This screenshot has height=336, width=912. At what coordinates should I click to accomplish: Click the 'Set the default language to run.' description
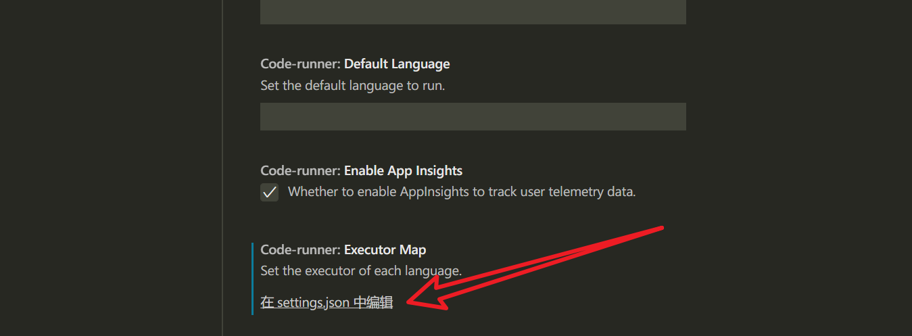[353, 86]
